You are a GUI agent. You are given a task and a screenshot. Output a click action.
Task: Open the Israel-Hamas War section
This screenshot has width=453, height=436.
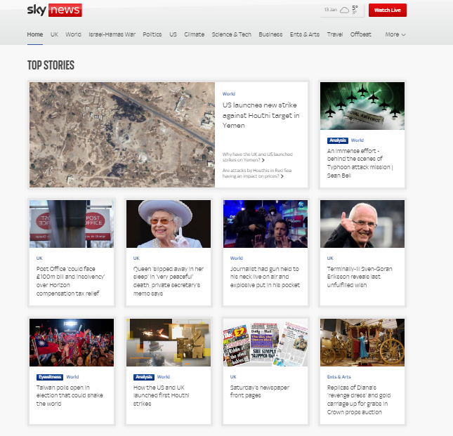click(112, 34)
